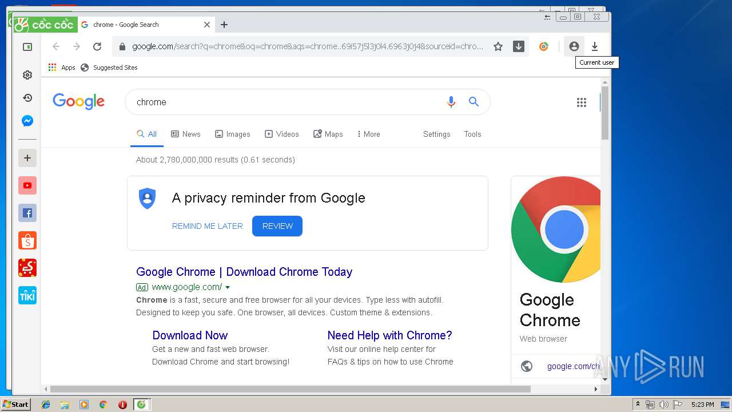The height and width of the screenshot is (412, 732).
Task: Open Messenger in the sidebar
Action: click(27, 121)
